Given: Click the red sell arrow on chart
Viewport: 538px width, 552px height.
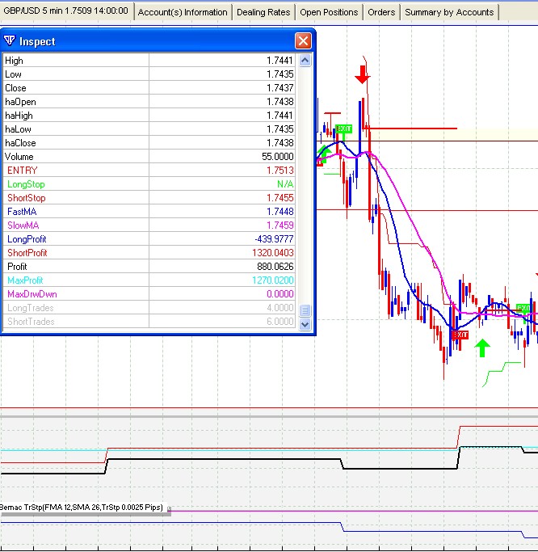Looking at the screenshot, I should tap(362, 75).
